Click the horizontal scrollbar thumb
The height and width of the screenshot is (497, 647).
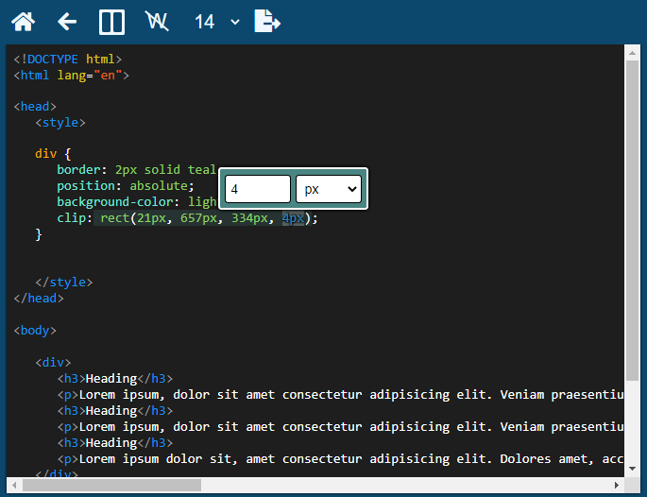point(111,485)
